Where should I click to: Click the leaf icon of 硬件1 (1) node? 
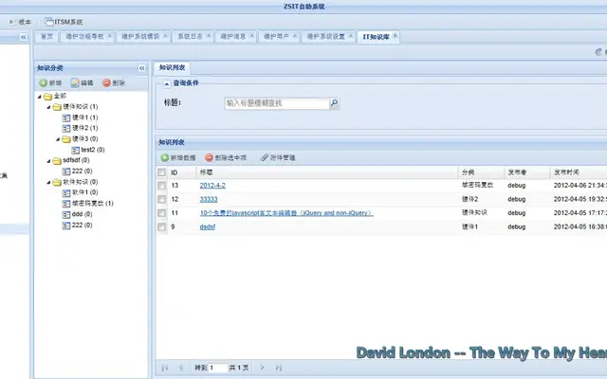coord(66,117)
